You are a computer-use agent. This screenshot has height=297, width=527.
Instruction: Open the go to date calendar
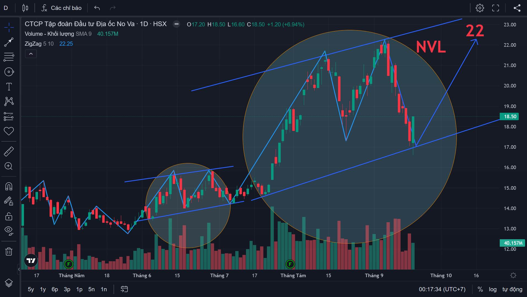click(x=124, y=289)
